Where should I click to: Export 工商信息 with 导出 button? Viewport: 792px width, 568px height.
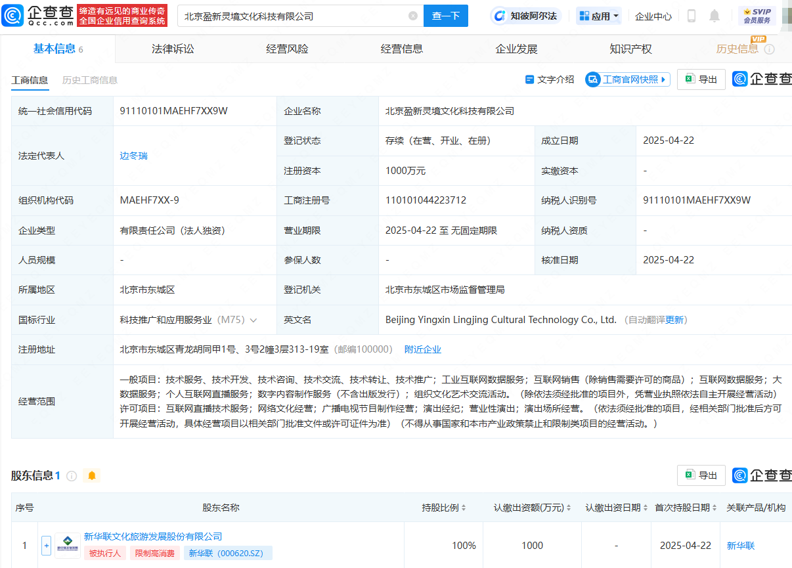pyautogui.click(x=701, y=79)
